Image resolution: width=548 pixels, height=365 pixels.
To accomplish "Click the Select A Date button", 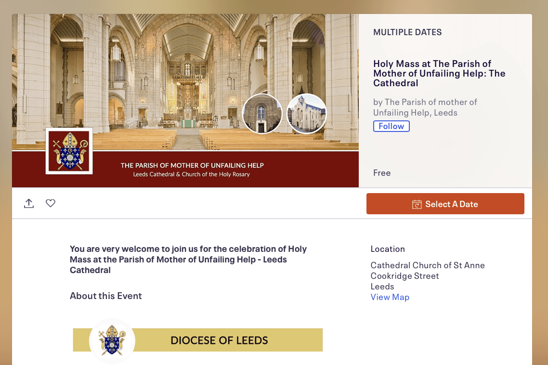I will click(x=445, y=204).
